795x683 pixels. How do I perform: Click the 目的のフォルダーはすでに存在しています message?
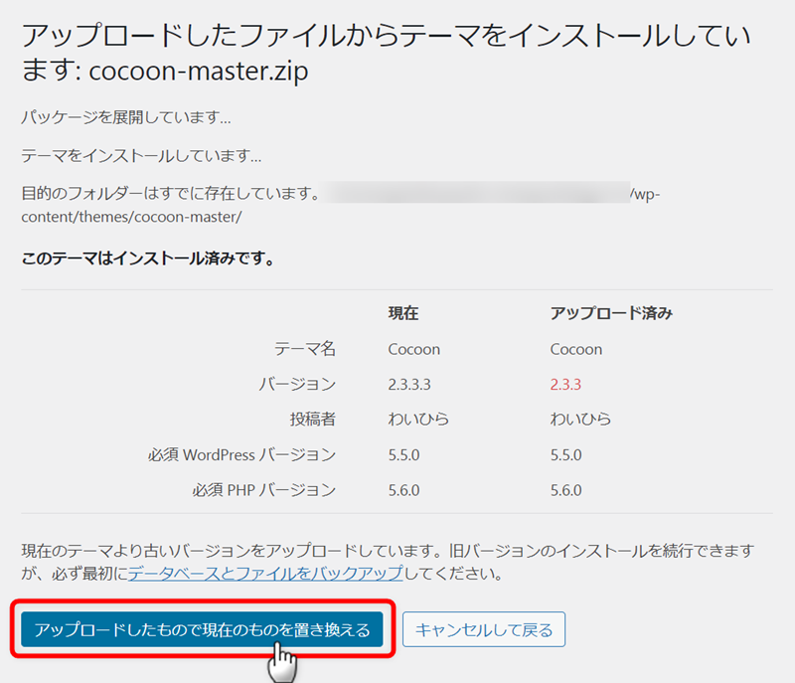pos(170,193)
